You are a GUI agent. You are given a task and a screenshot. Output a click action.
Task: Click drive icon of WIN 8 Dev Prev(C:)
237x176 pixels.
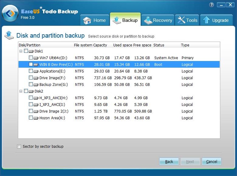(36, 65)
